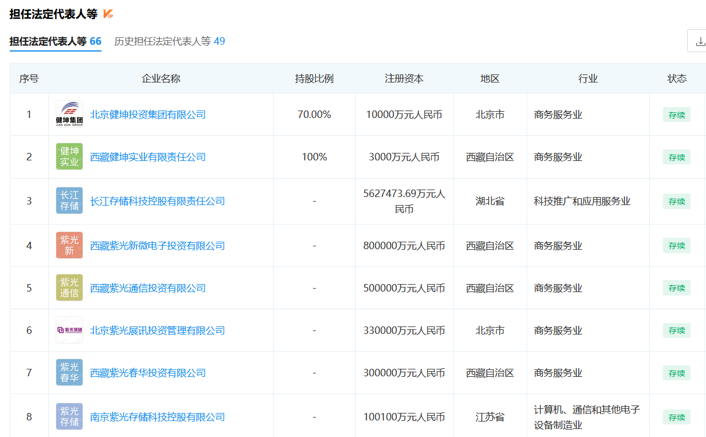
Task: Click the blue 紫光春华 logo tile
Action: click(69, 373)
